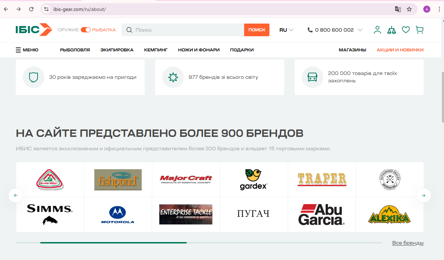Click the Google Translate icon in address bar
The width and height of the screenshot is (444, 260).
pyautogui.click(x=398, y=9)
